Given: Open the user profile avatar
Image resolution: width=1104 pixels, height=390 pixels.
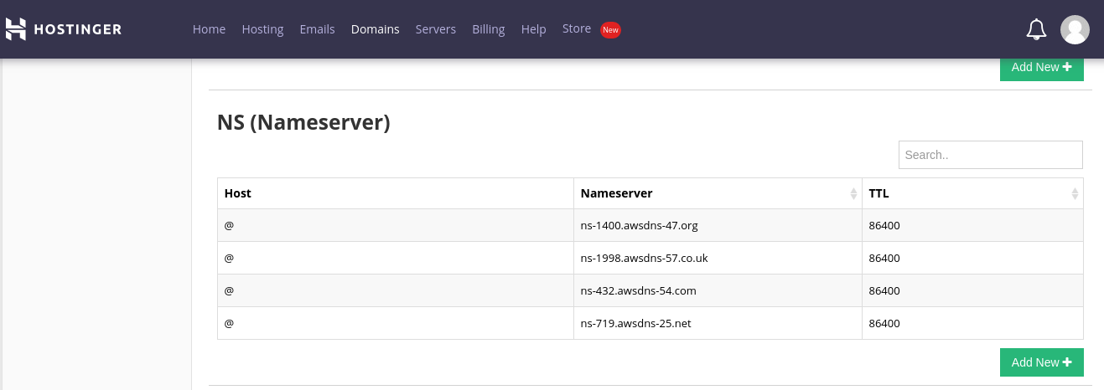Looking at the screenshot, I should click(1075, 29).
